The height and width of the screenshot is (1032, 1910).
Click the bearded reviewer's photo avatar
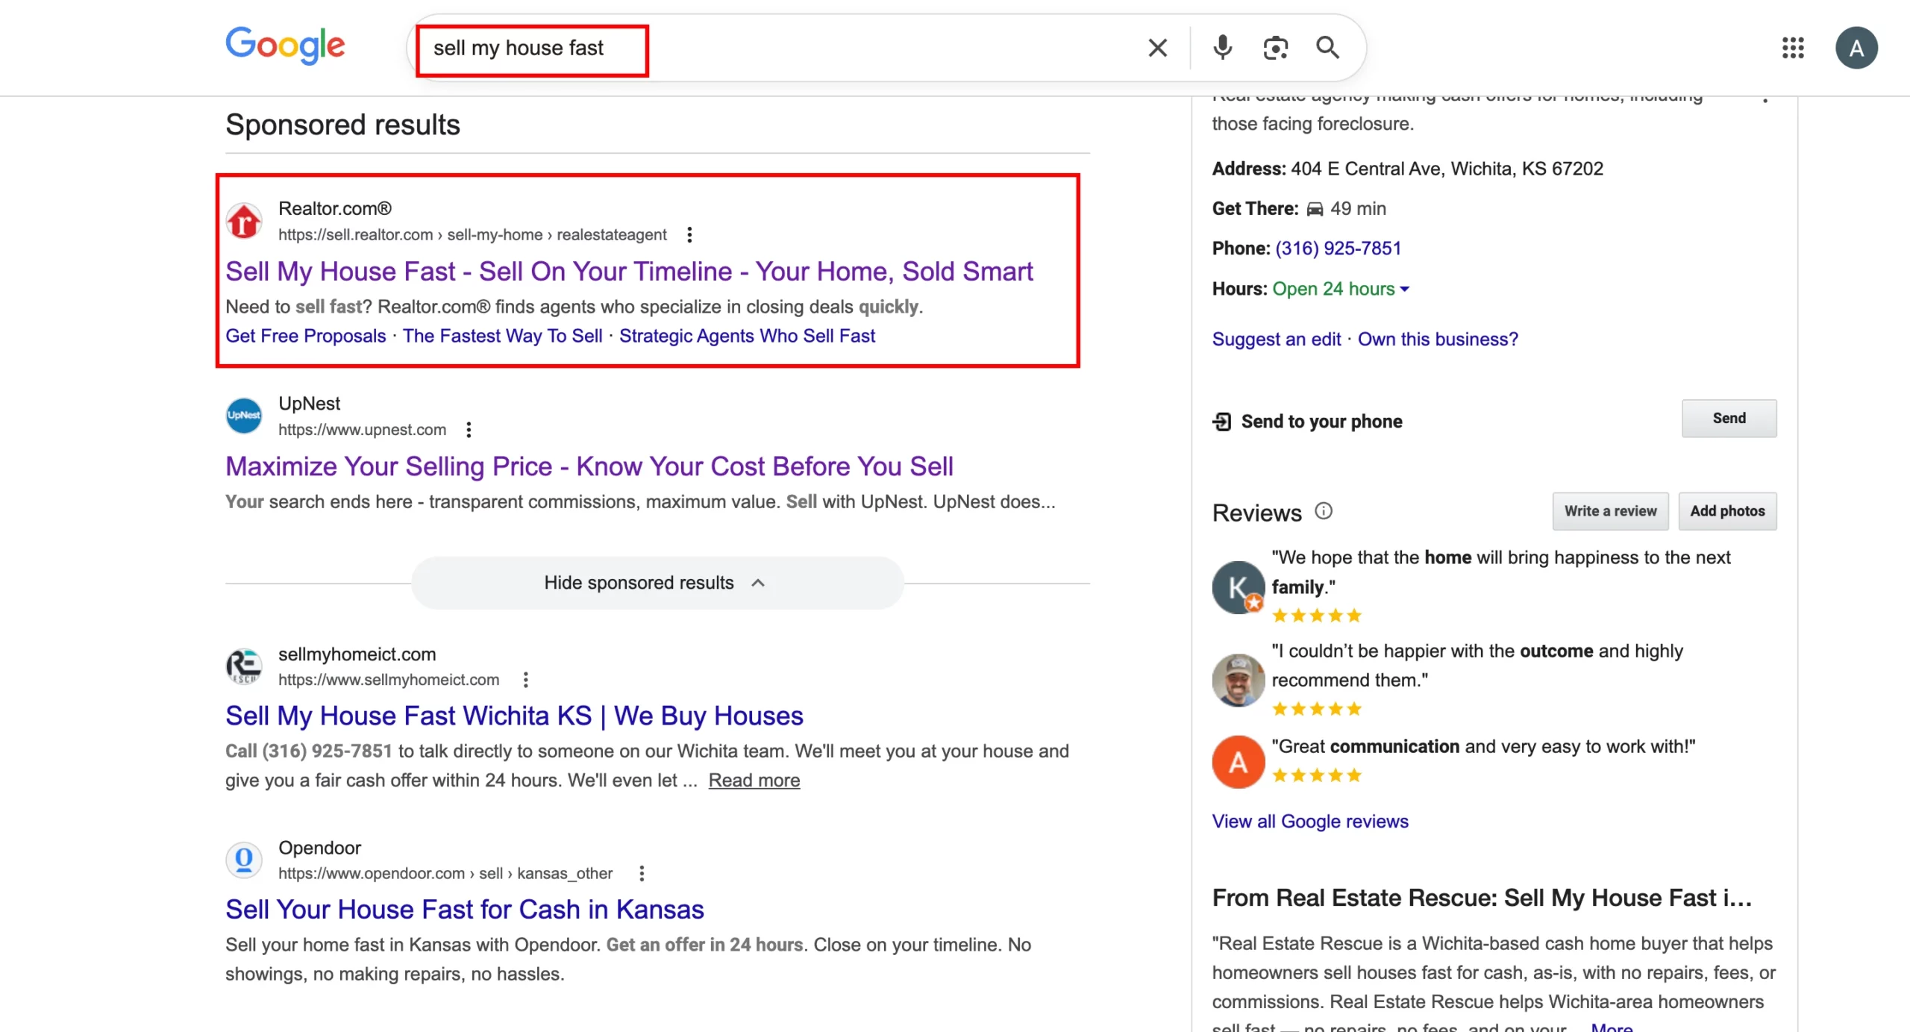point(1238,680)
